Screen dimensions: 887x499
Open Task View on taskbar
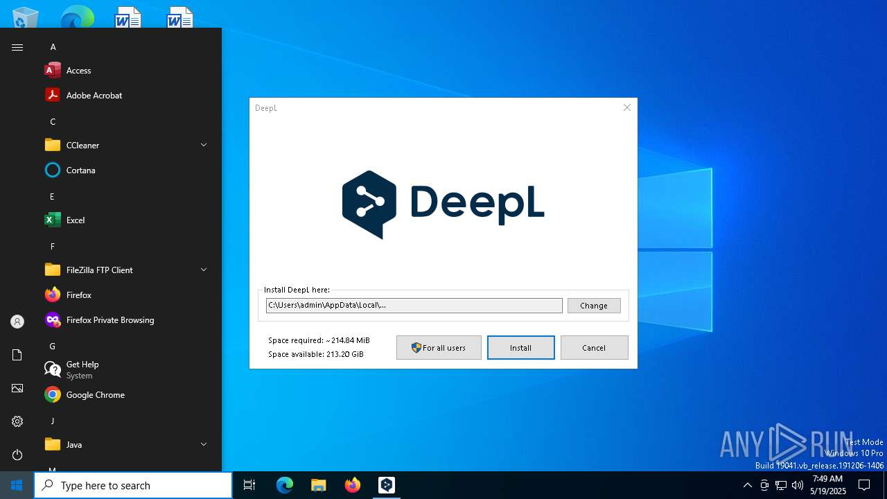tap(249, 485)
